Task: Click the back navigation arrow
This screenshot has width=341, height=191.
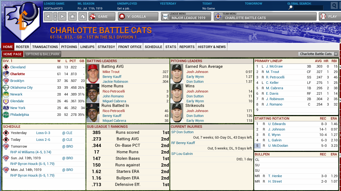Action: coord(48,17)
